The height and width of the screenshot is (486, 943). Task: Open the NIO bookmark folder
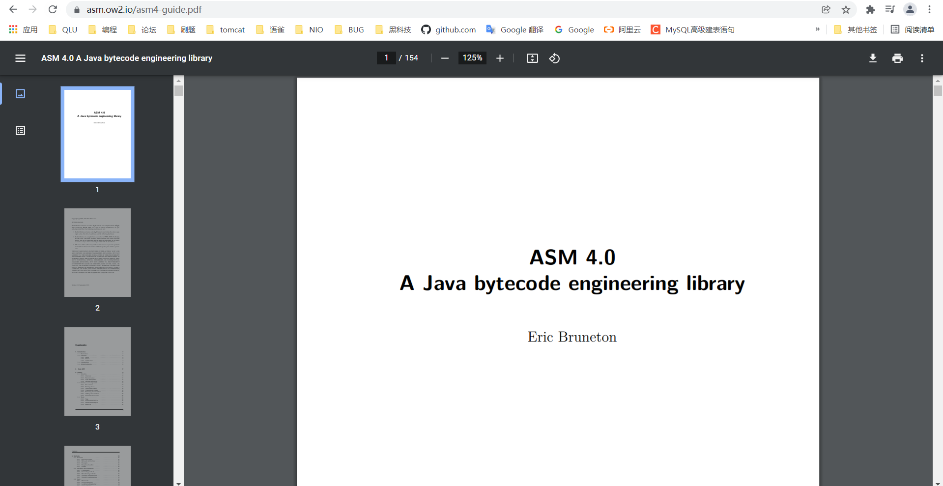pos(310,29)
